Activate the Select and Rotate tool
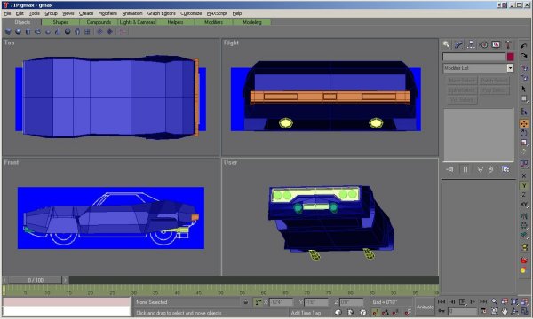Screen dimensions: 533x319 point(524,133)
